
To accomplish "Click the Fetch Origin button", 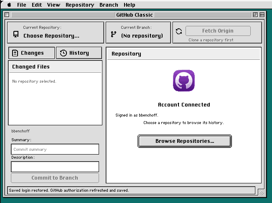I will [x=218, y=31].
